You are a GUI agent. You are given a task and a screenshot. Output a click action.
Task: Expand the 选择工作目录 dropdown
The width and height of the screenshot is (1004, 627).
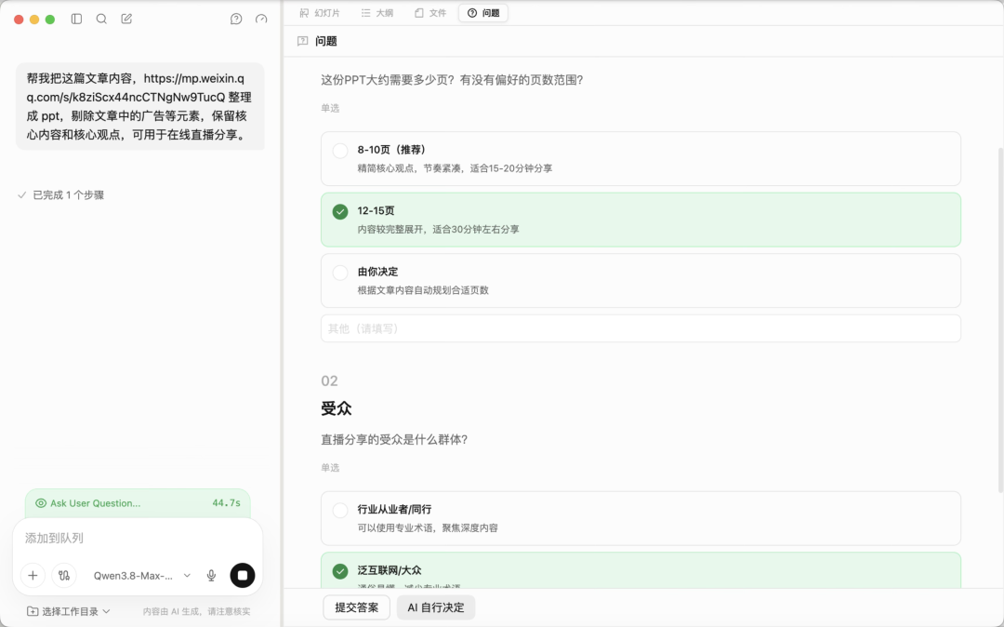(69, 611)
